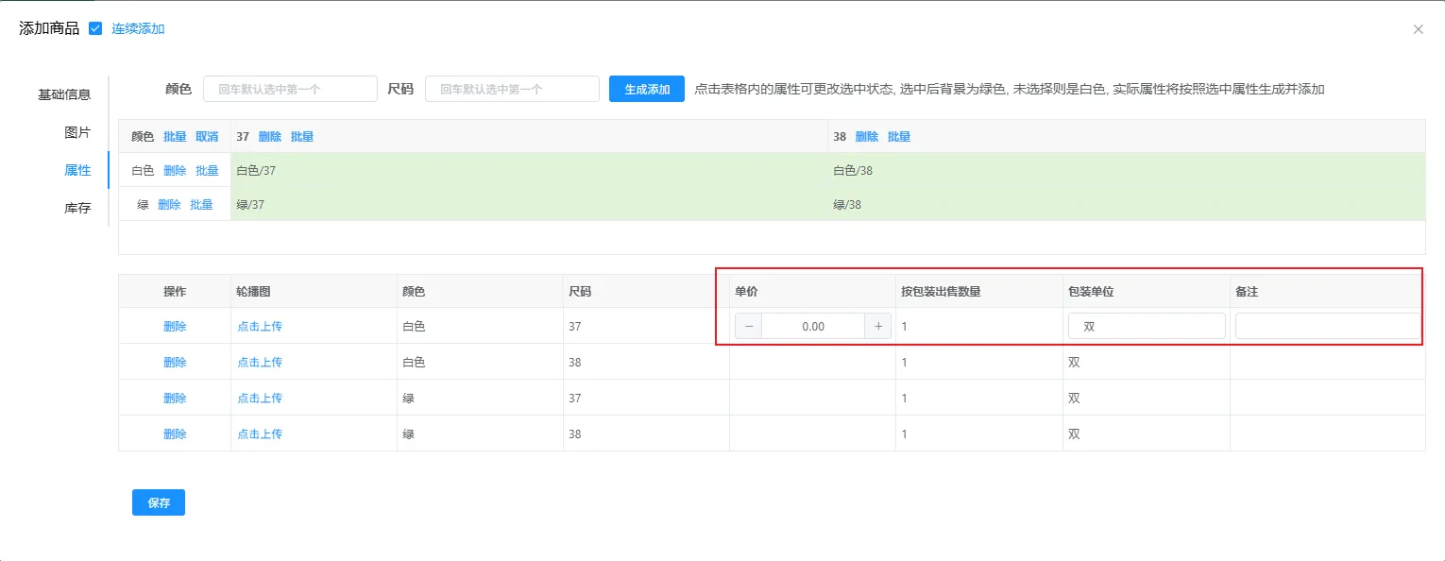Toggle the 白色/37 attribute cell
Viewport: 1445px width, 561px height.
click(x=529, y=170)
